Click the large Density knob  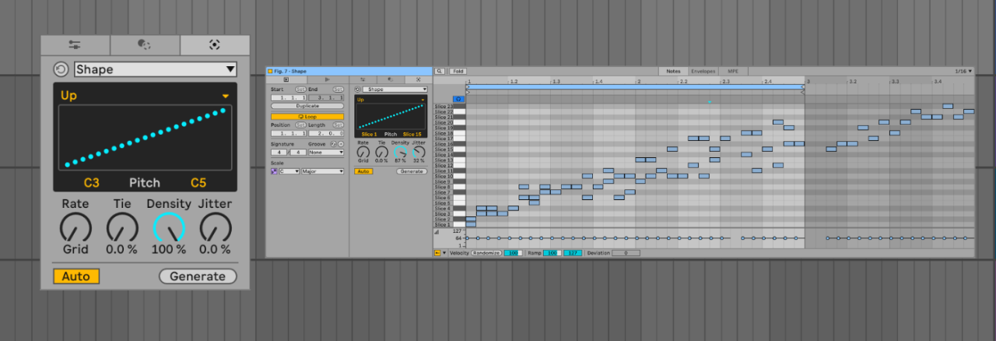[x=169, y=228]
